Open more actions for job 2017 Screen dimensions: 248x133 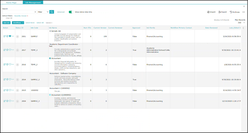click(13, 50)
